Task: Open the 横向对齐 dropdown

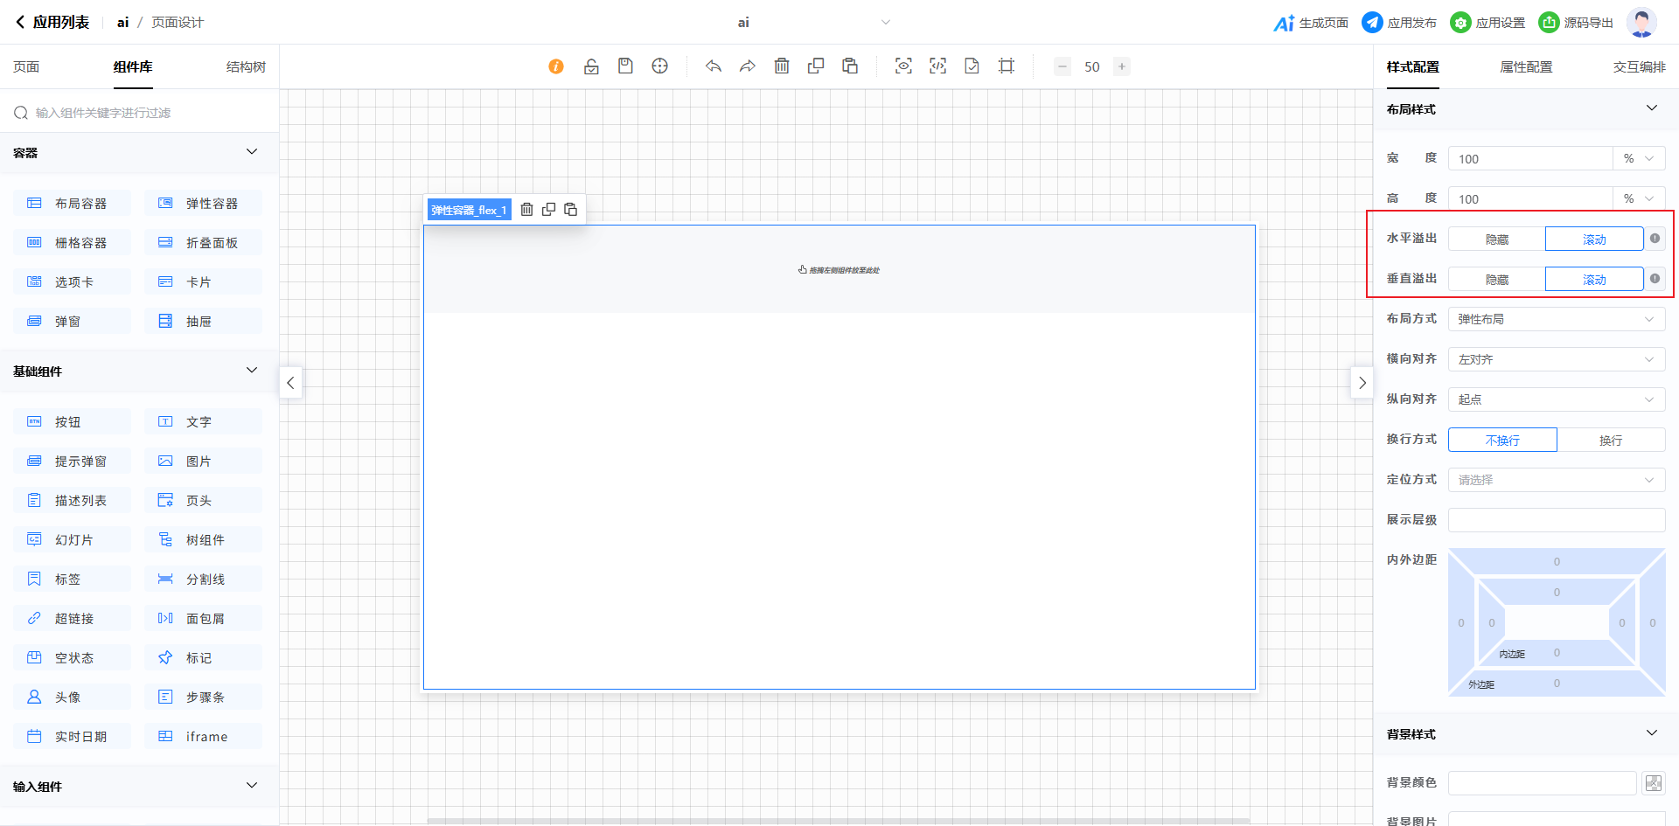Action: click(x=1556, y=360)
